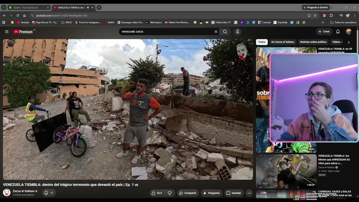
Task: Click the browser address bar URL
Action: click(x=62, y=15)
